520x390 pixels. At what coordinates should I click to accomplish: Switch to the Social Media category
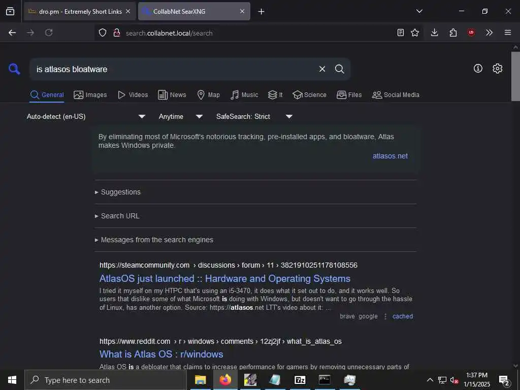[396, 95]
